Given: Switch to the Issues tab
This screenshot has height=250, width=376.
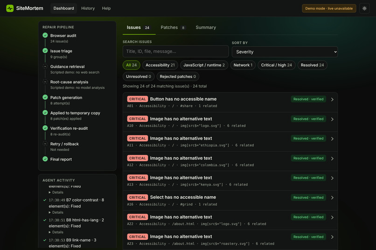Looking at the screenshot, I should pos(139,27).
